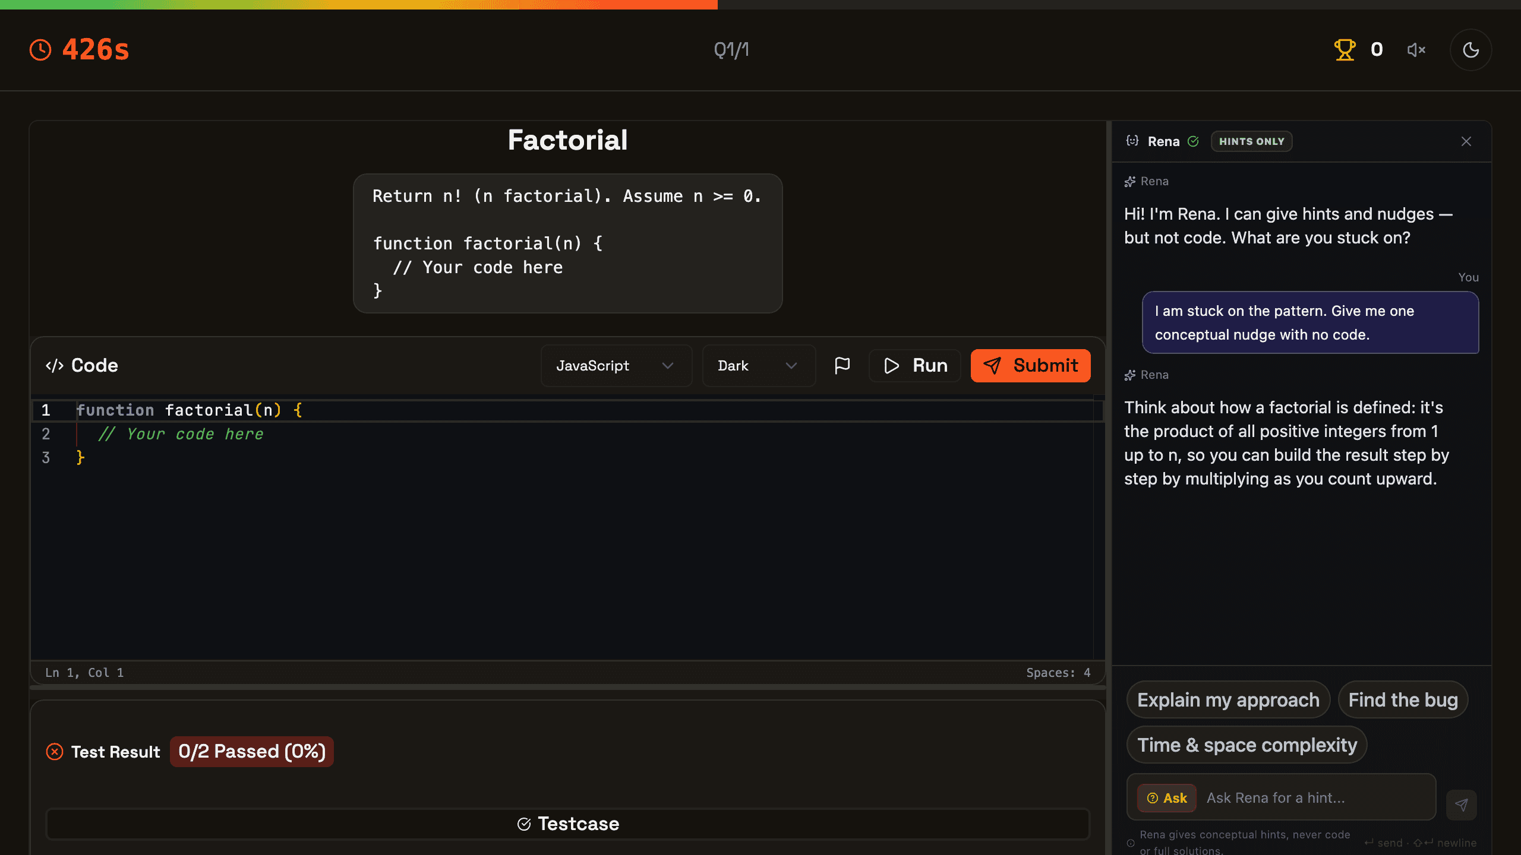
Task: Run the code
Action: point(915,366)
